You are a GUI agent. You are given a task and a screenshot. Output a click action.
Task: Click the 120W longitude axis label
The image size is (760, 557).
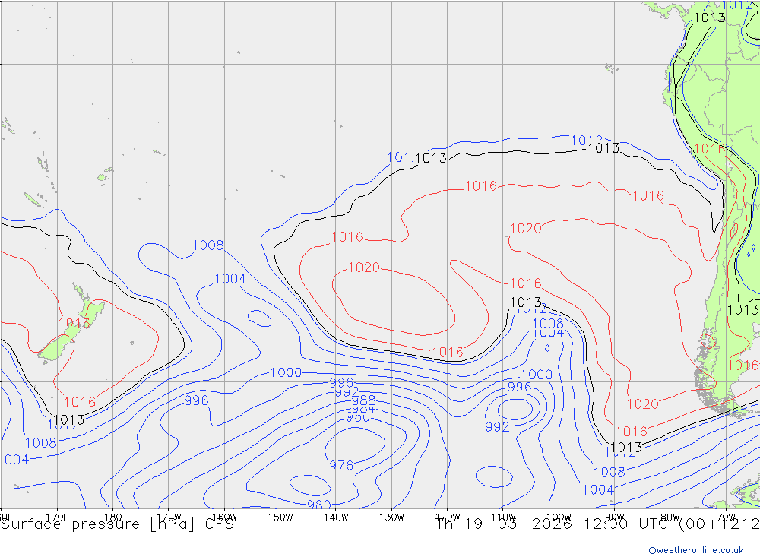(x=448, y=517)
